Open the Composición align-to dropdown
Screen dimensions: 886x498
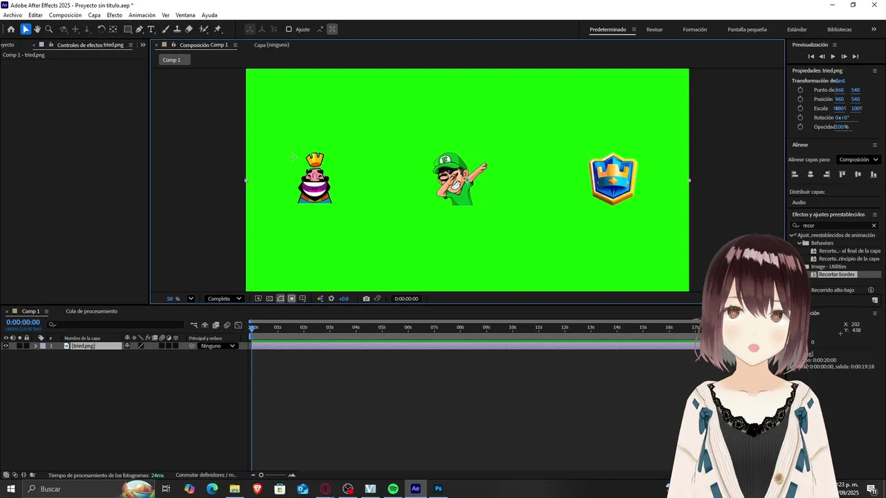pos(858,160)
